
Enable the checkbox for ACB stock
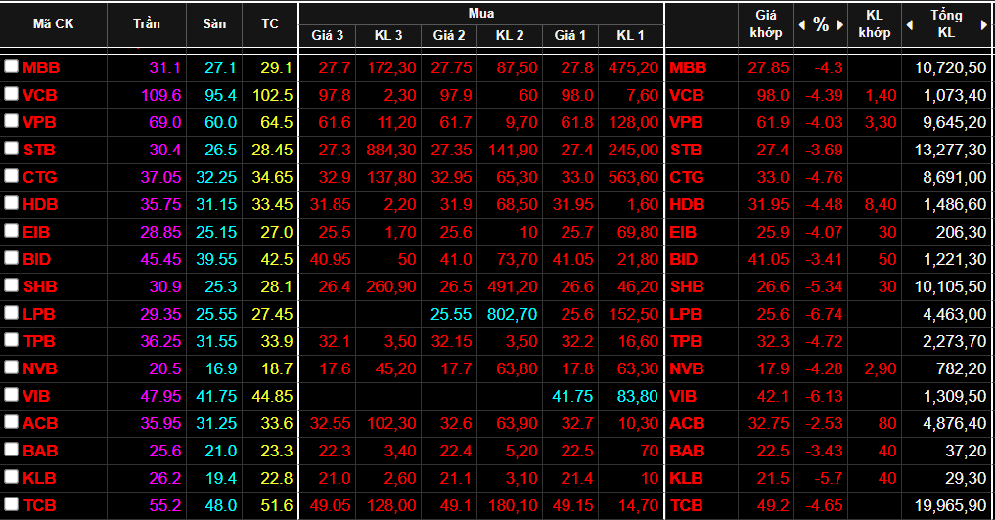click(x=11, y=423)
